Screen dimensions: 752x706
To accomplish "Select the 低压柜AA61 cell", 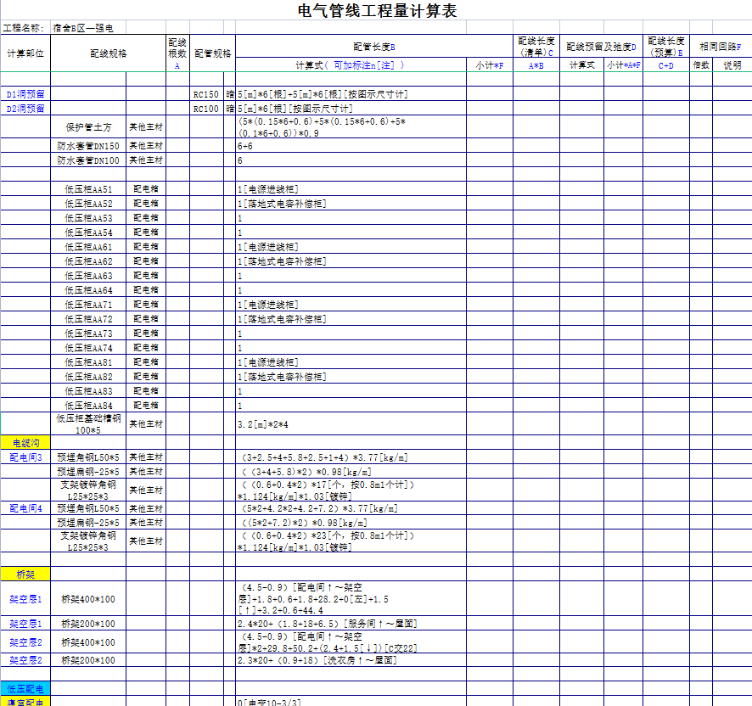I will pyautogui.click(x=88, y=247).
